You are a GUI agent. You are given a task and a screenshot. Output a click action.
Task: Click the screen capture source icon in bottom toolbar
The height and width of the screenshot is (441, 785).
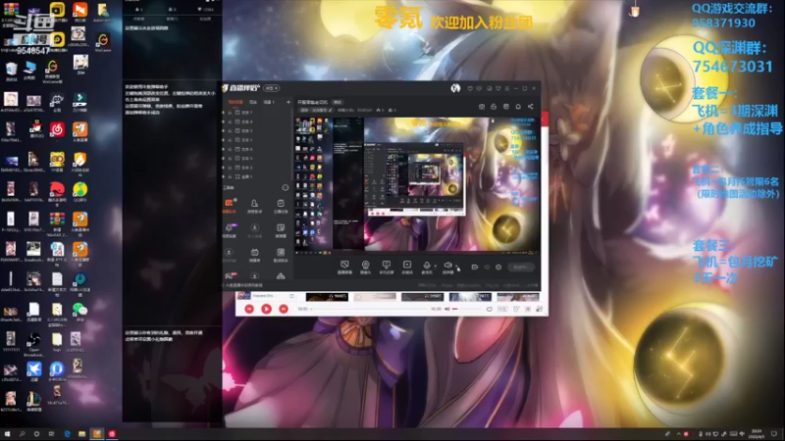(x=344, y=265)
